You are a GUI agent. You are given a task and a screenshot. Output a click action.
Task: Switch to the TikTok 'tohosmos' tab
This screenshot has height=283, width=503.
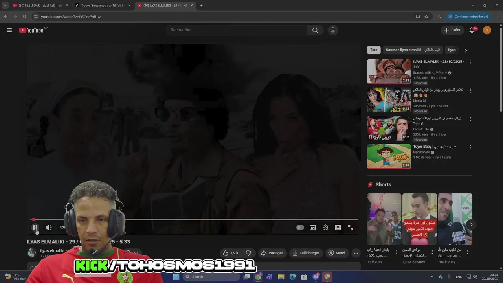102,6
